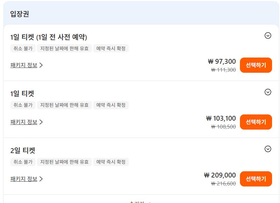Open 패키지 정보 for the advance-booking 1일 티켓
The height and width of the screenshot is (203, 280).
coord(27,65)
